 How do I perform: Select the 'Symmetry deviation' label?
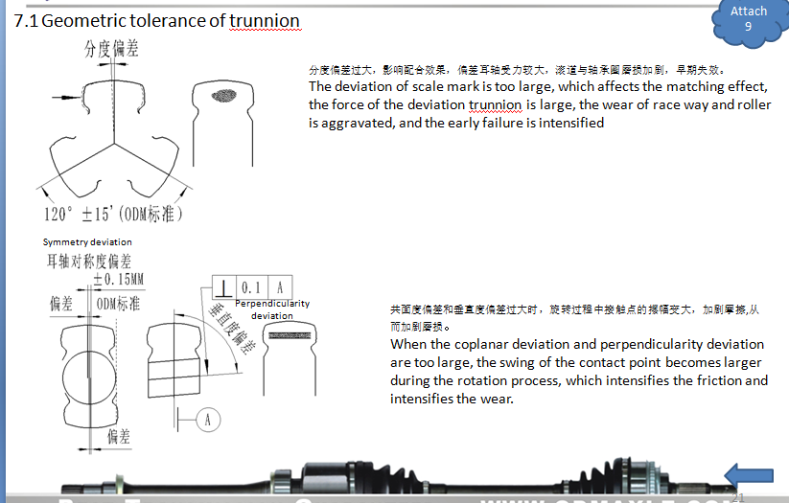pos(87,242)
